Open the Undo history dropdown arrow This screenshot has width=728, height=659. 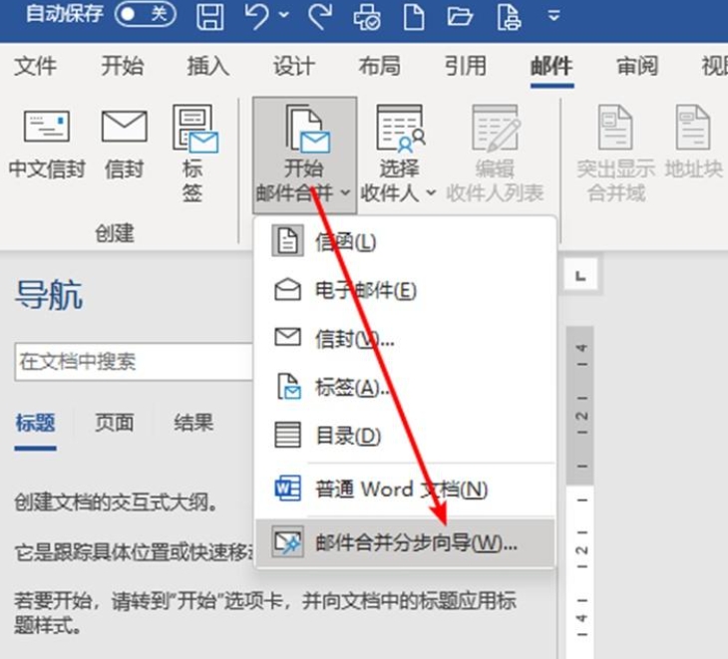(x=284, y=17)
